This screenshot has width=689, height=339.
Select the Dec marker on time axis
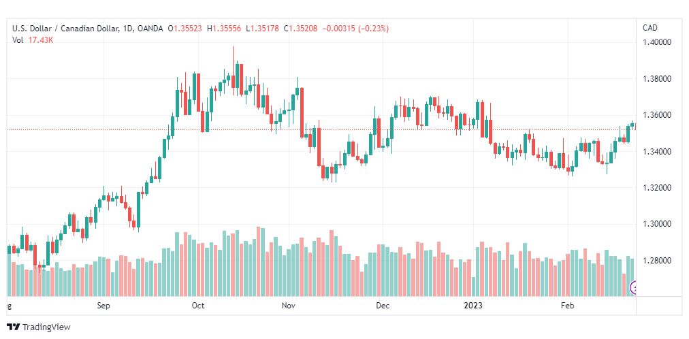pos(383,306)
